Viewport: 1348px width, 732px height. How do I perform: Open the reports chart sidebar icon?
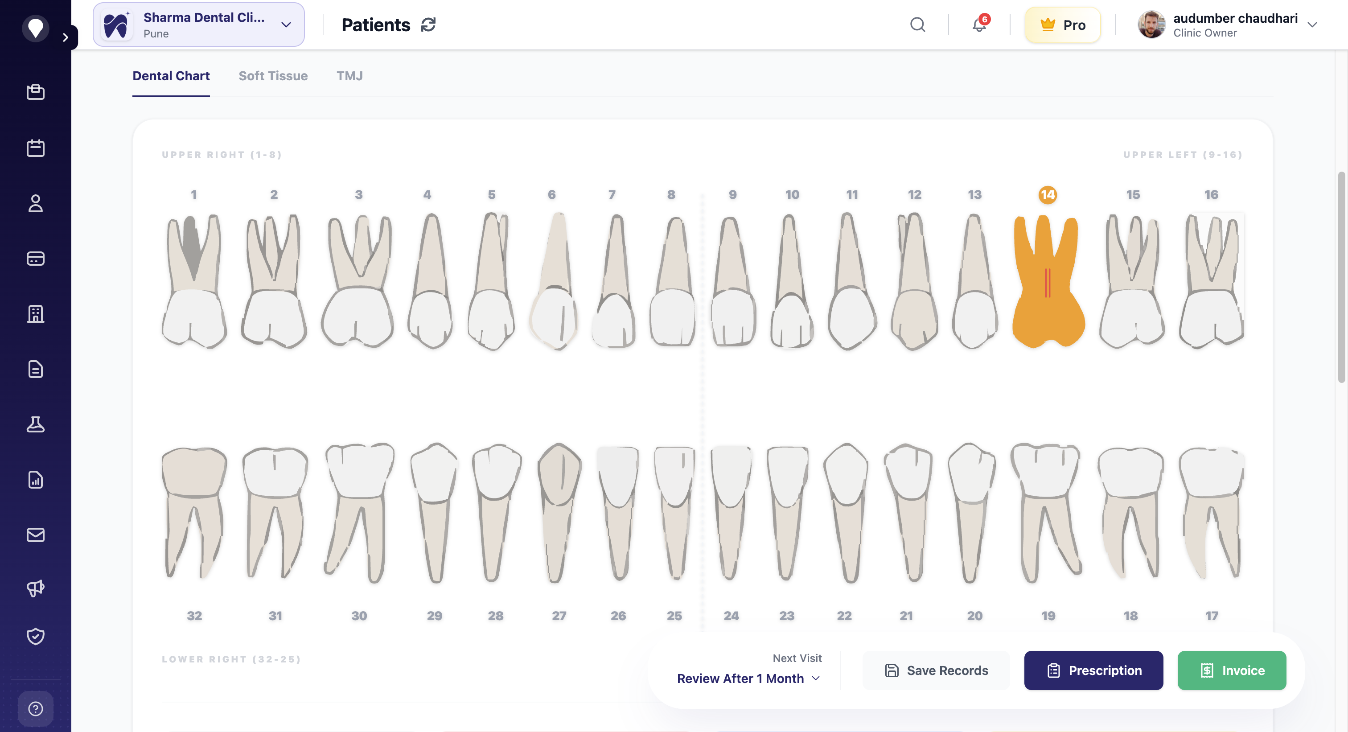click(36, 480)
